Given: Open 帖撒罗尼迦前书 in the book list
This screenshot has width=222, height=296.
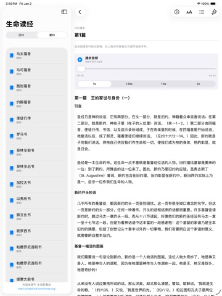Looking at the screenshot, I should pyautogui.click(x=36, y=249).
